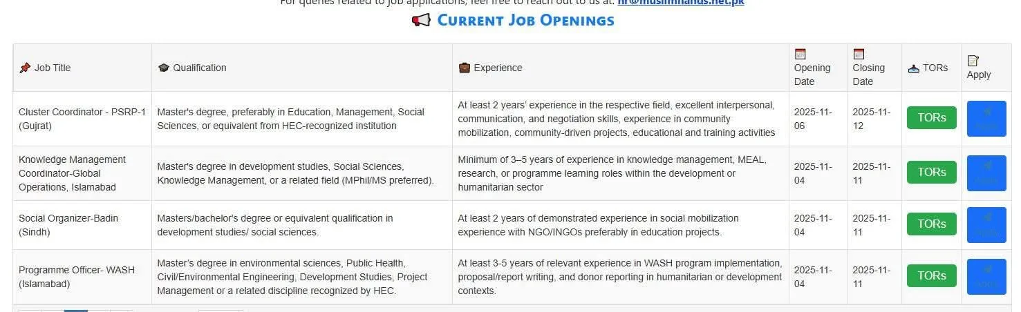1021x312 pixels.
Task: Select the Social Organizer-Badin (Sindh) title cell
Action: click(68, 225)
